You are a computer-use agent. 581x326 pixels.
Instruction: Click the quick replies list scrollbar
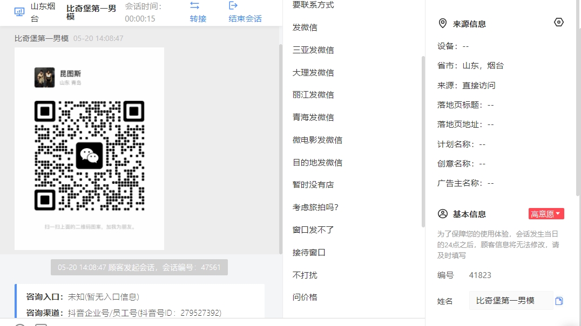(423, 141)
